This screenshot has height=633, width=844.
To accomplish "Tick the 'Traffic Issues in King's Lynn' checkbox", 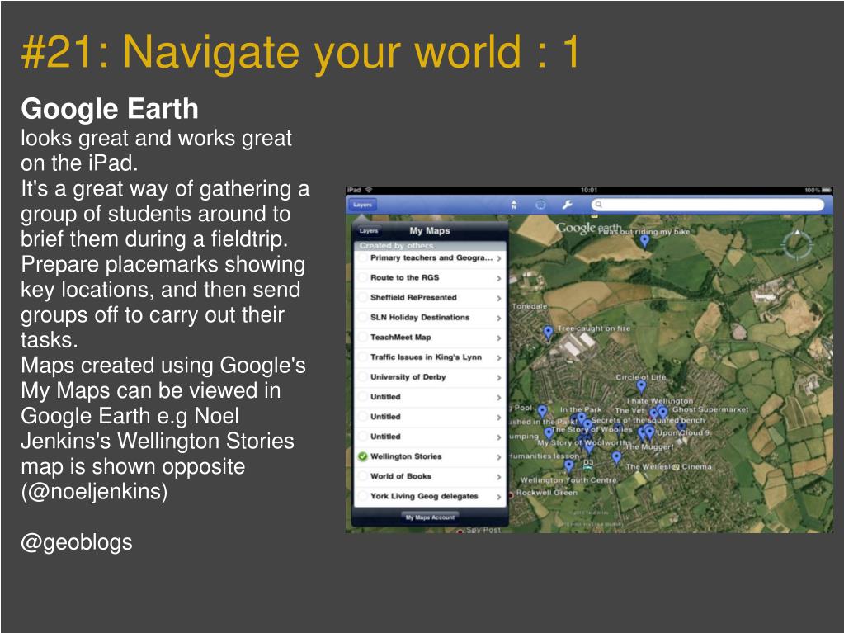I will point(363,357).
